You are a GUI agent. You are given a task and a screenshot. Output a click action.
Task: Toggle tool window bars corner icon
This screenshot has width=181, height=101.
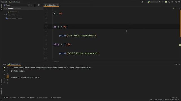[1, 100]
